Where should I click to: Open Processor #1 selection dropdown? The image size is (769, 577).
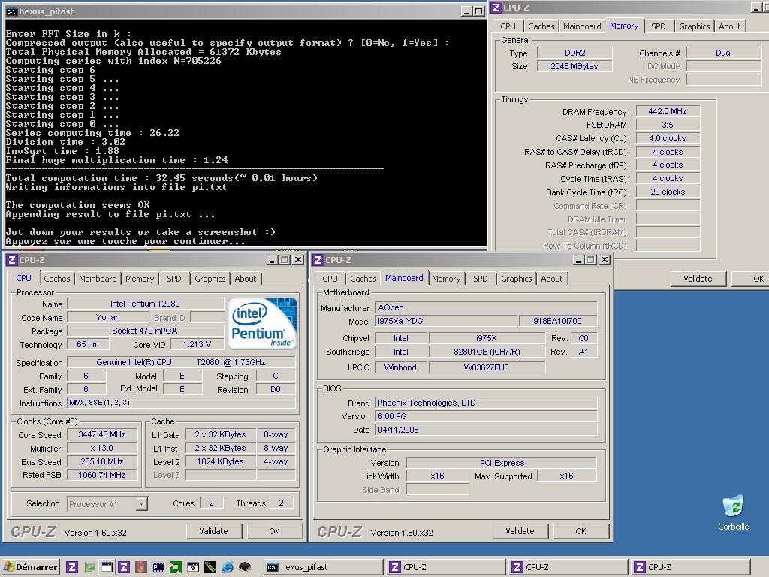click(141, 504)
